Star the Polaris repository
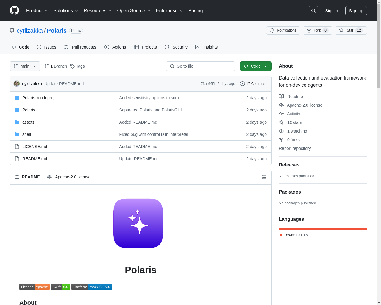381x305 pixels. coord(351,30)
